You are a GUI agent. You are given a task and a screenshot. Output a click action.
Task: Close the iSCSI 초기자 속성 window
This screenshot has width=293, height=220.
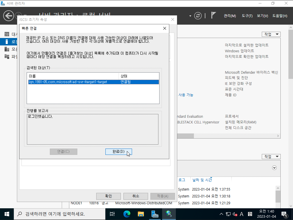click(173, 19)
